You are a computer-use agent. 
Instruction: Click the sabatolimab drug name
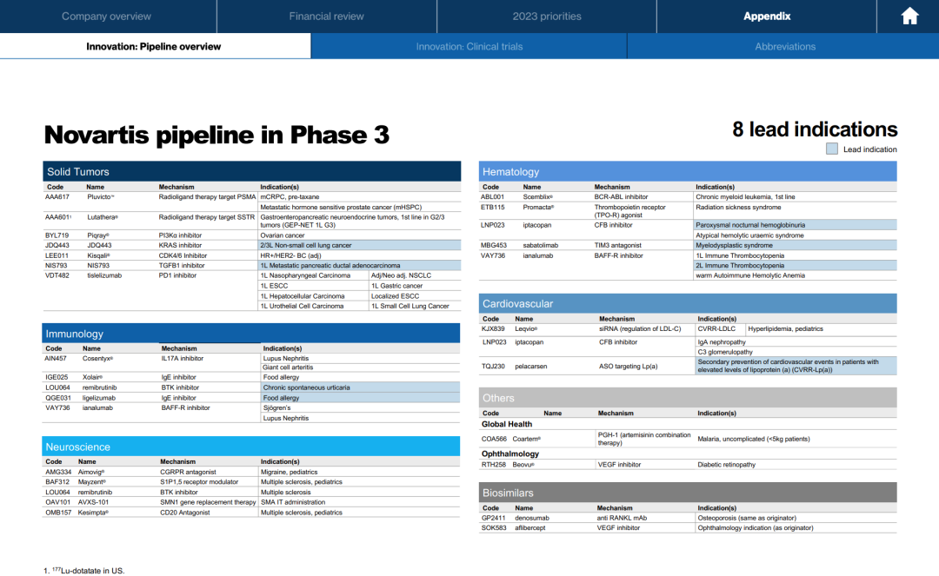click(x=540, y=245)
